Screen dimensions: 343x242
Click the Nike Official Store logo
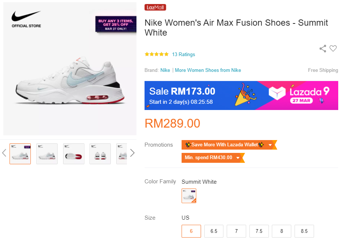(26, 19)
